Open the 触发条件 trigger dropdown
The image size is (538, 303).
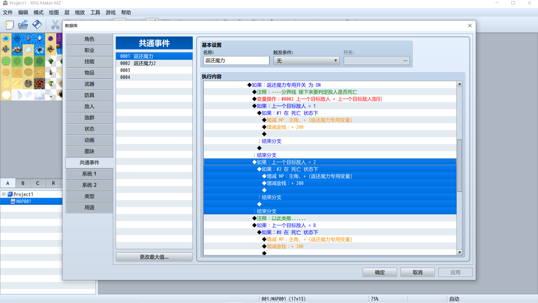306,61
